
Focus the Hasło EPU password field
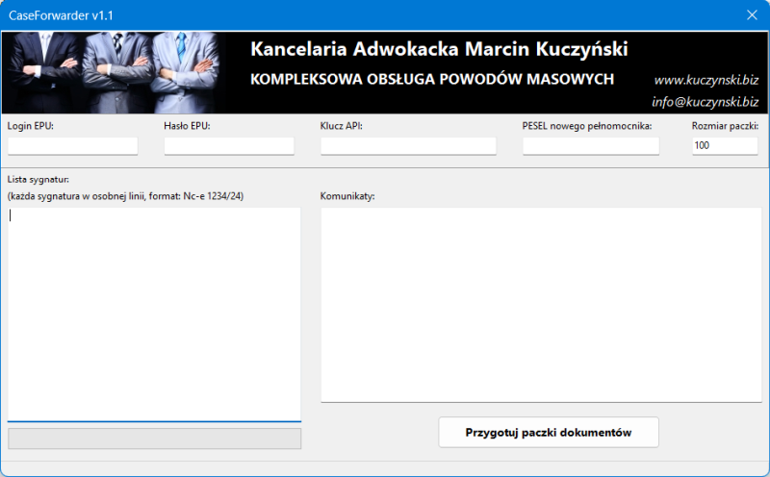pos(228,146)
